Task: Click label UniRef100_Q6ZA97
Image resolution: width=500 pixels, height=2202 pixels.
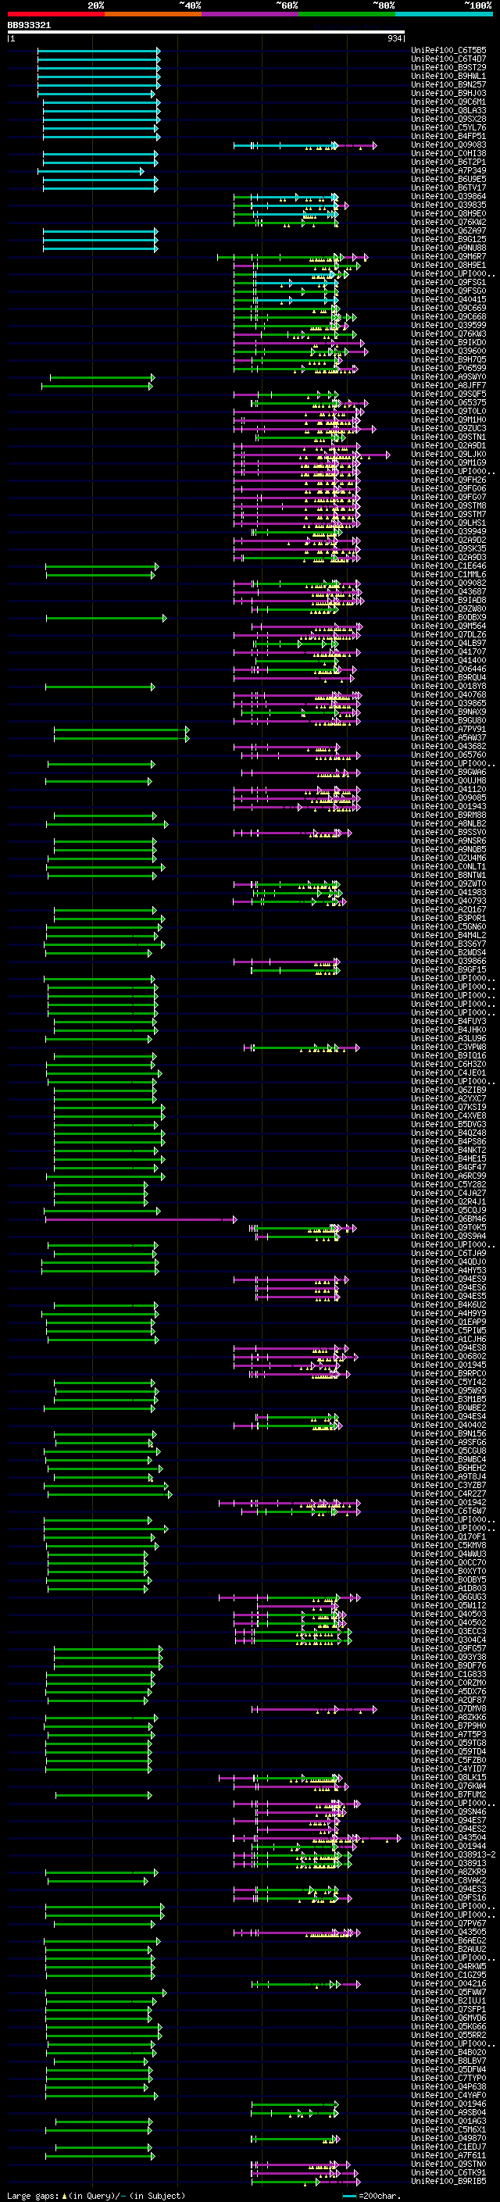Action: click(448, 230)
